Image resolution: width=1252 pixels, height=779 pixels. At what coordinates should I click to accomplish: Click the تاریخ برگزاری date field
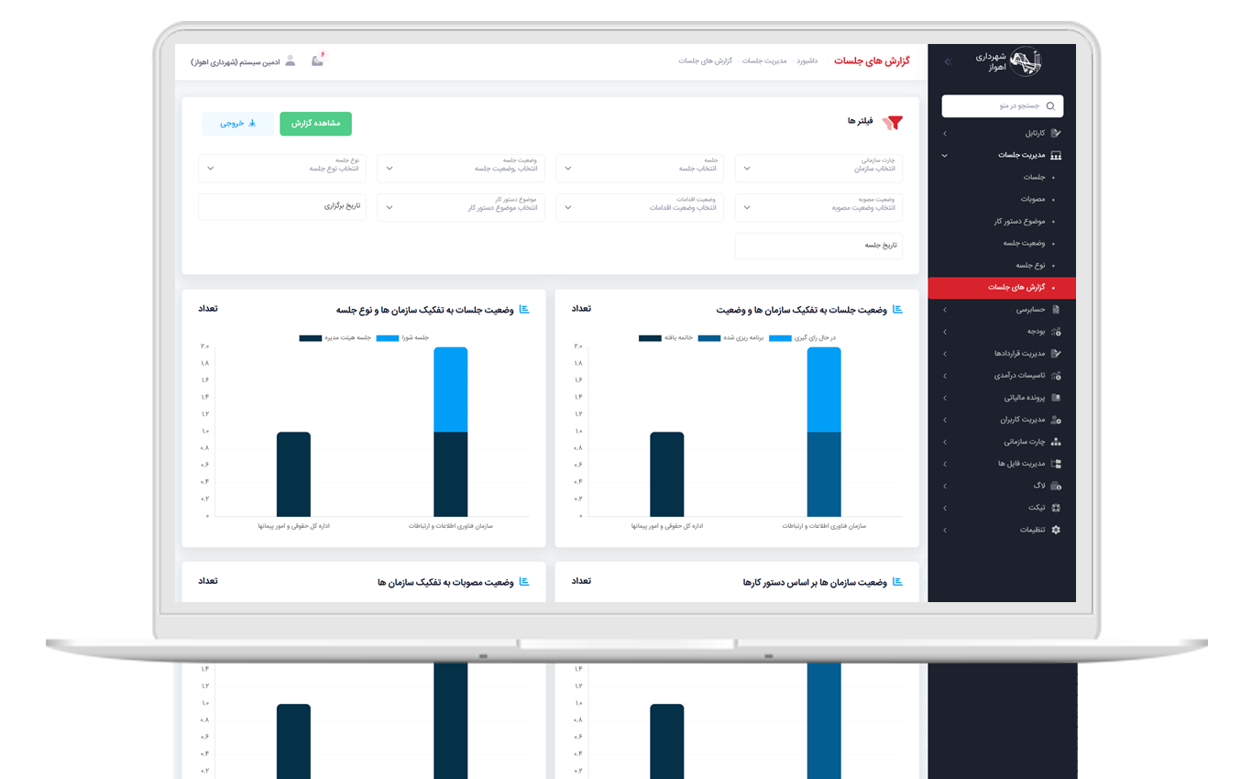281,207
